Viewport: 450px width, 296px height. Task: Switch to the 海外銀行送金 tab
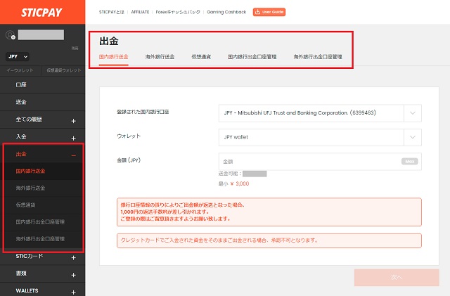coord(160,56)
